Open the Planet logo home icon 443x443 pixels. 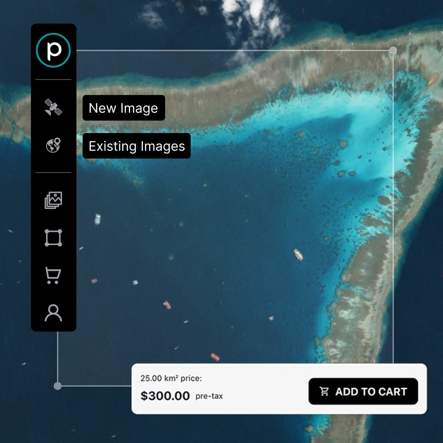[x=53, y=51]
